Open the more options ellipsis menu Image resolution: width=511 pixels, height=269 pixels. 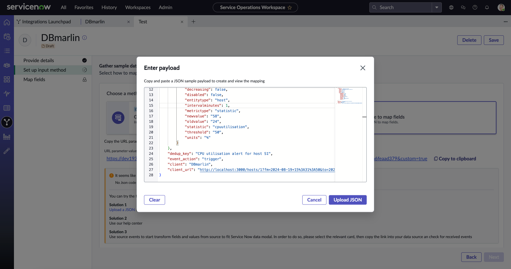506,21
